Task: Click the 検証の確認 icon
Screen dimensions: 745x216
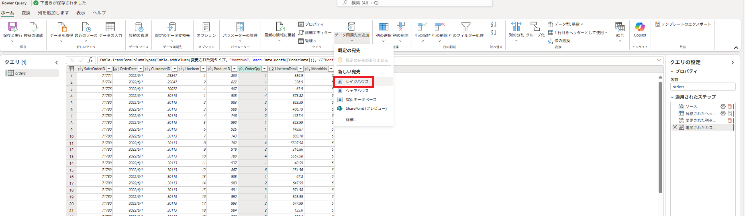Action: [x=33, y=27]
